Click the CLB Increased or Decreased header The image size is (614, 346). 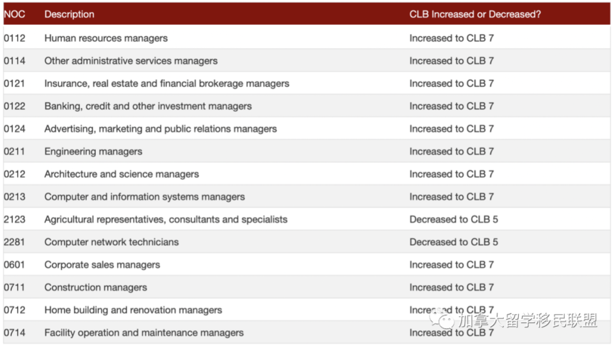[x=475, y=14]
